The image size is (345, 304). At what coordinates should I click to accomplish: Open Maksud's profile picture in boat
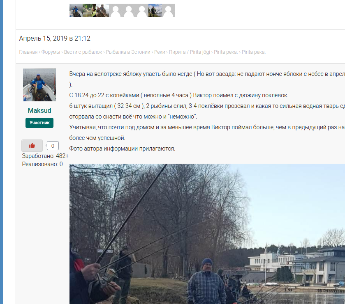coord(39,85)
